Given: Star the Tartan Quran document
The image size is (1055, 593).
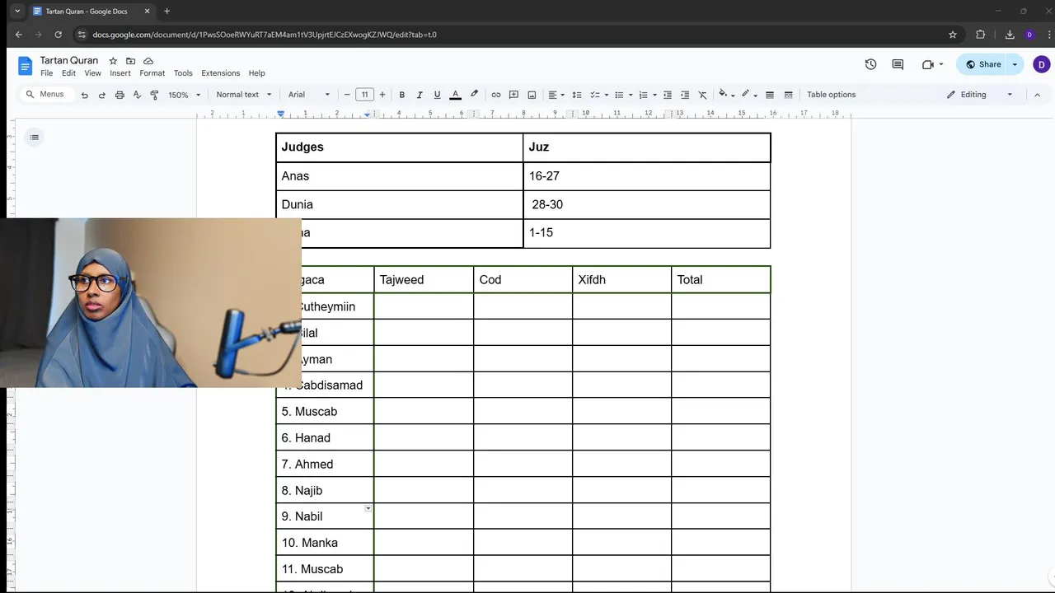Looking at the screenshot, I should click(x=113, y=61).
